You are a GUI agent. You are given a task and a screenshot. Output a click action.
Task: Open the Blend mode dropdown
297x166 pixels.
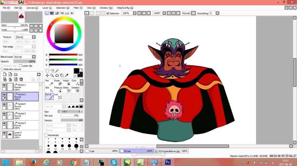(x=34, y=57)
